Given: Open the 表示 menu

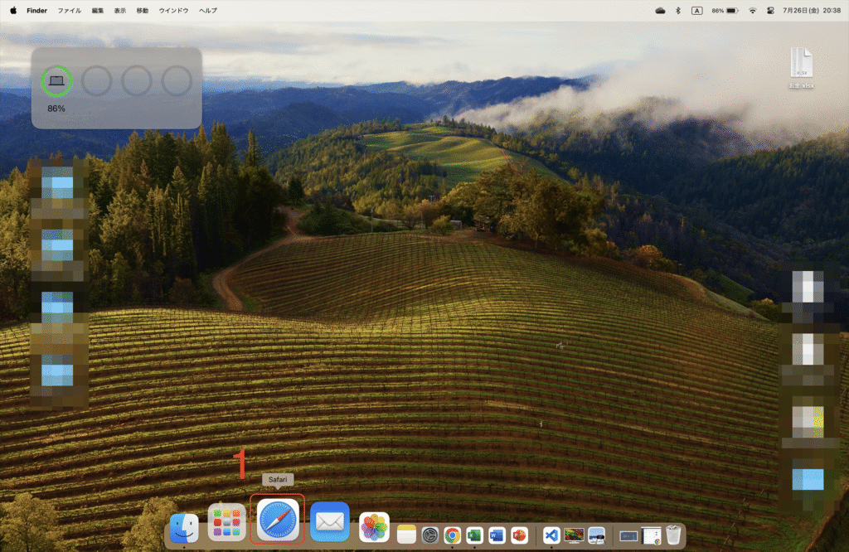Looking at the screenshot, I should coord(120,10).
